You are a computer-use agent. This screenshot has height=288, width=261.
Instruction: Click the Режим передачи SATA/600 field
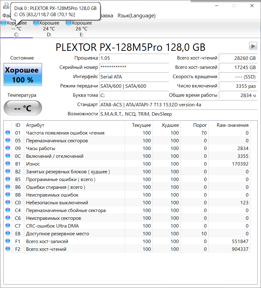pos(134,86)
